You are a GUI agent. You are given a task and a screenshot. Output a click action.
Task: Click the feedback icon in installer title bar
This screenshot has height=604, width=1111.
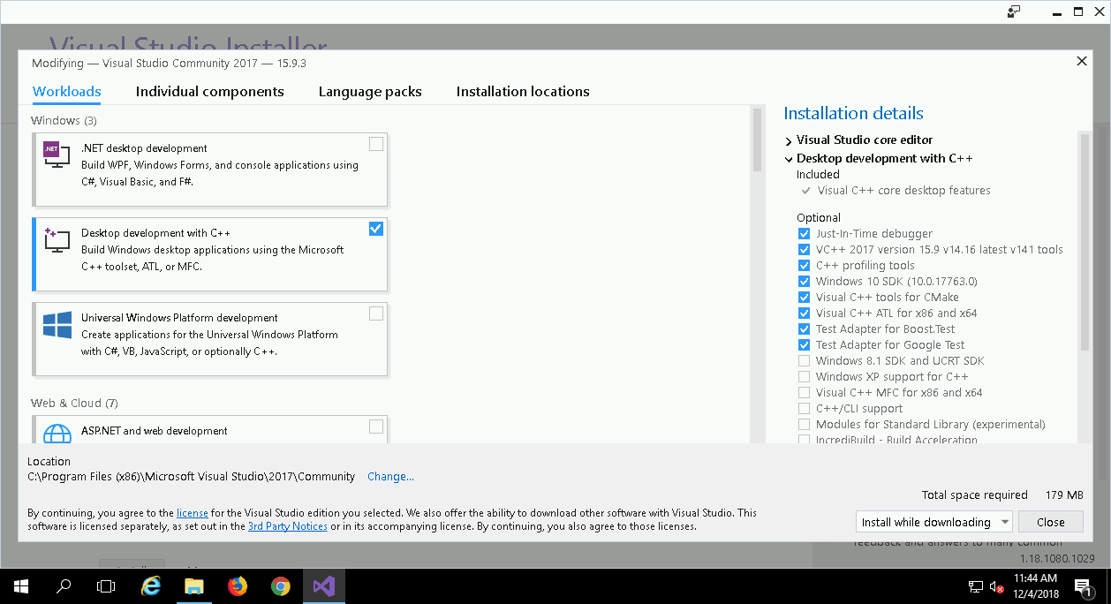[x=1014, y=11]
